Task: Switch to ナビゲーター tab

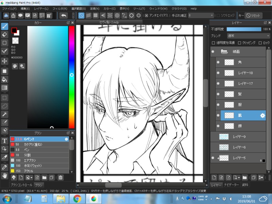Action: 232,185
